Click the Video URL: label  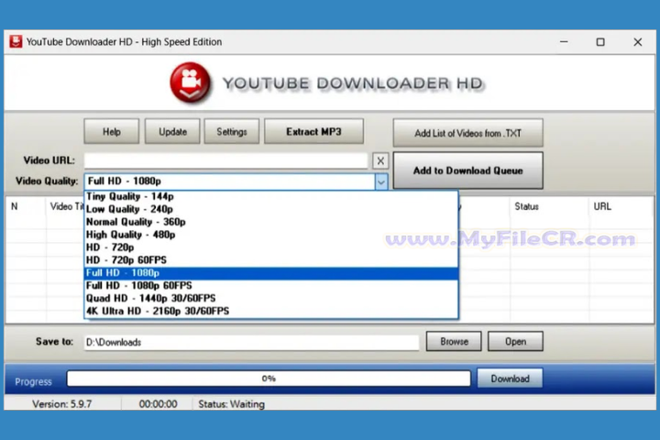pos(49,160)
